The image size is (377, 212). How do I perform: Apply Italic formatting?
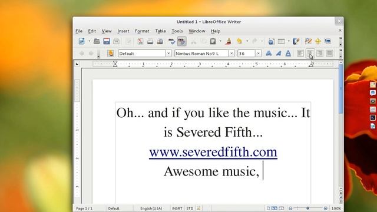[x=279, y=54]
